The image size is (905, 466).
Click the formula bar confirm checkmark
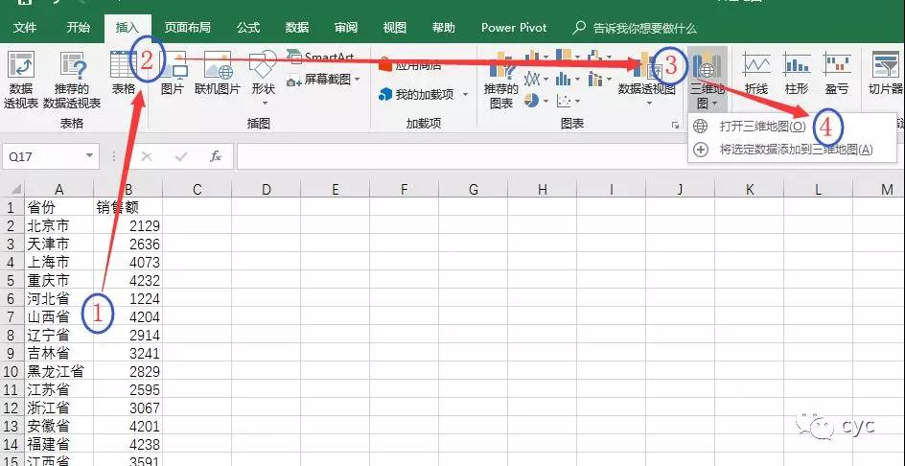click(181, 156)
